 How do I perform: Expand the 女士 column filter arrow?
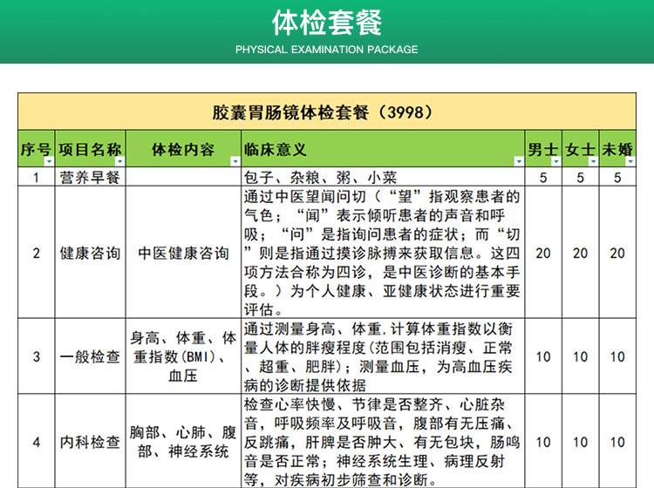pyautogui.click(x=593, y=161)
